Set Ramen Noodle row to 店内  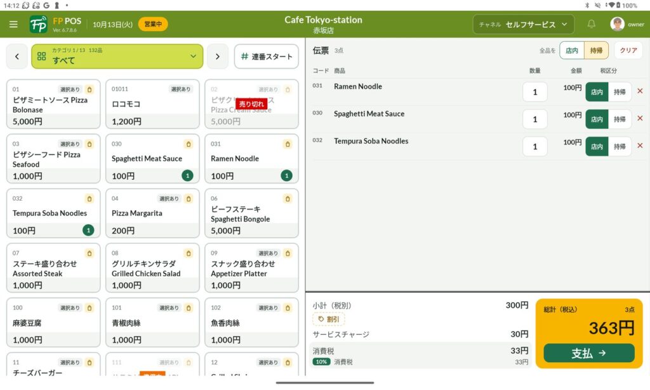pos(597,91)
